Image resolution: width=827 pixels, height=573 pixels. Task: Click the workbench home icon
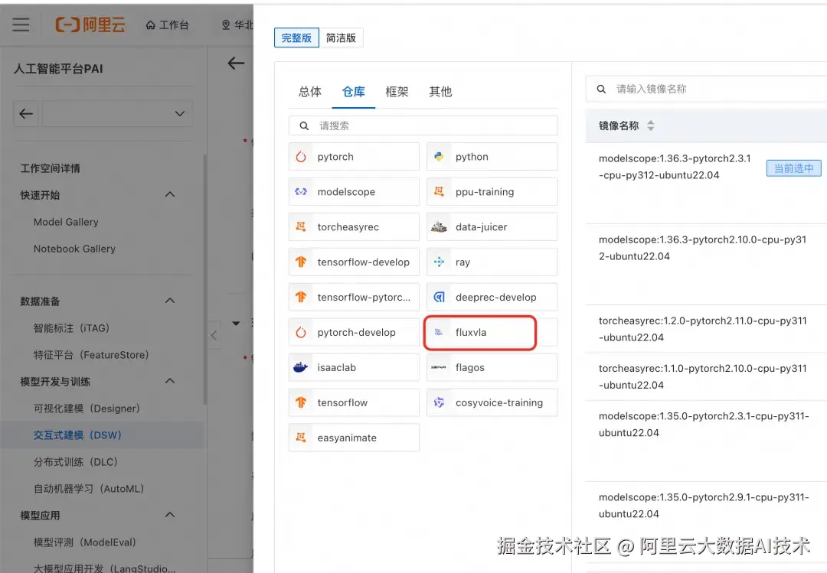151,24
